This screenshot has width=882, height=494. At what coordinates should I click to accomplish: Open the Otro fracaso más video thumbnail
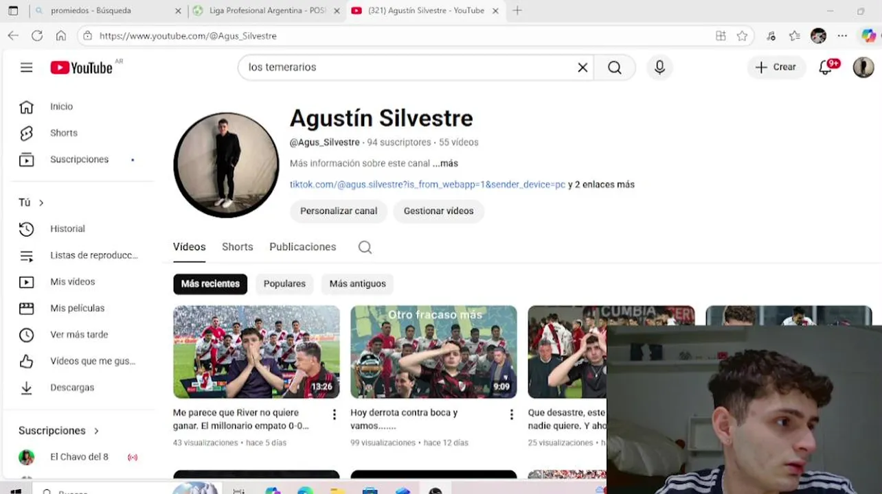pyautogui.click(x=433, y=352)
